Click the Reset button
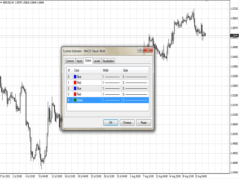Image resolution: width=239 pixels, height=179 pixels. (143, 123)
